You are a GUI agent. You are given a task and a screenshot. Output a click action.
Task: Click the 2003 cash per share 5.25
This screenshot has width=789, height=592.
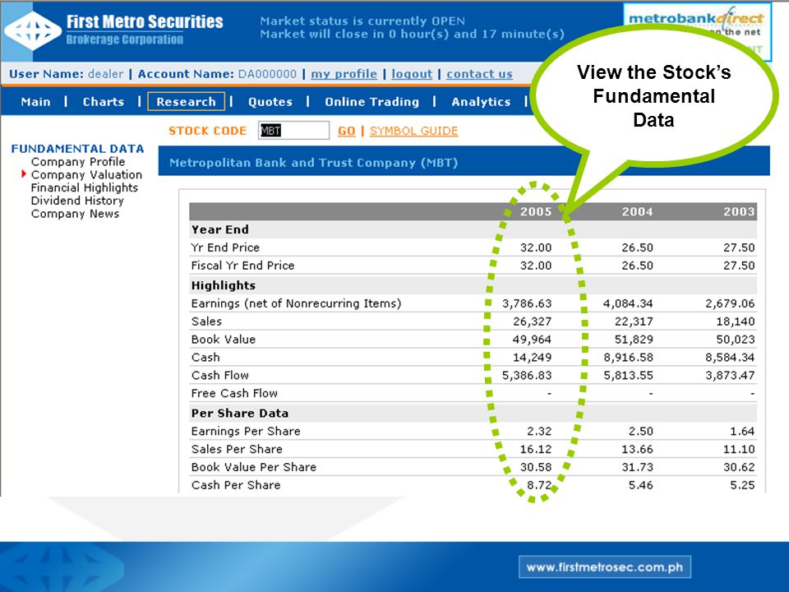pyautogui.click(x=741, y=485)
